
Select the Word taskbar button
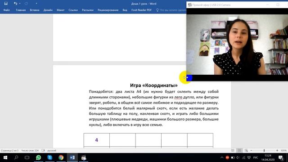pos(72,157)
